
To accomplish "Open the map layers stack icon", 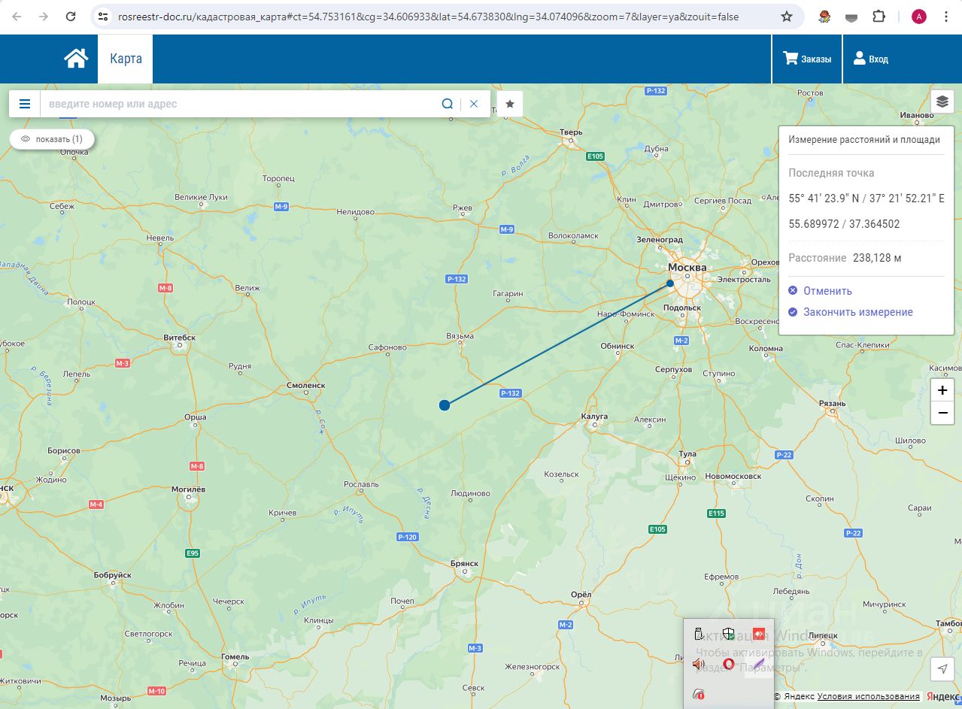I will [x=942, y=102].
